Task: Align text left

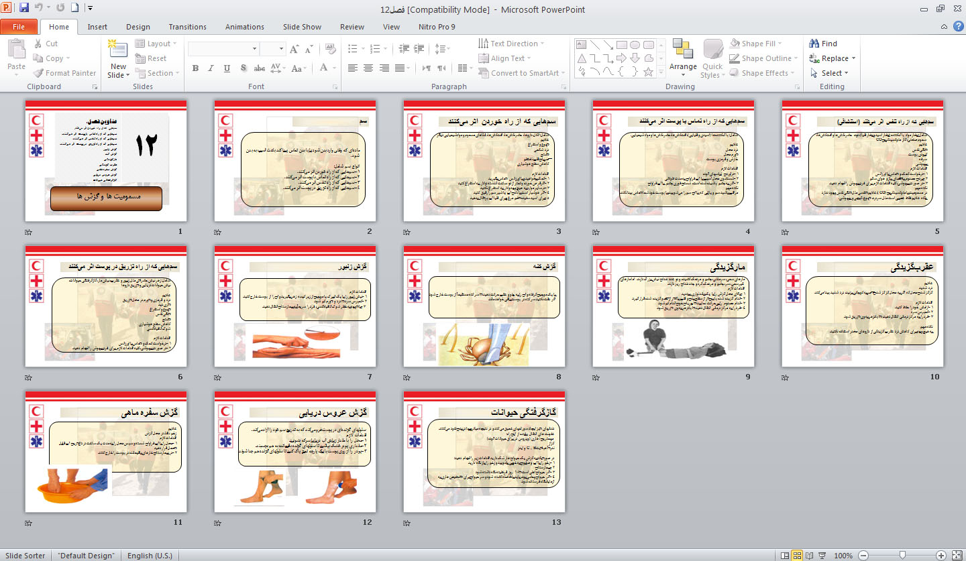Action: pos(353,68)
